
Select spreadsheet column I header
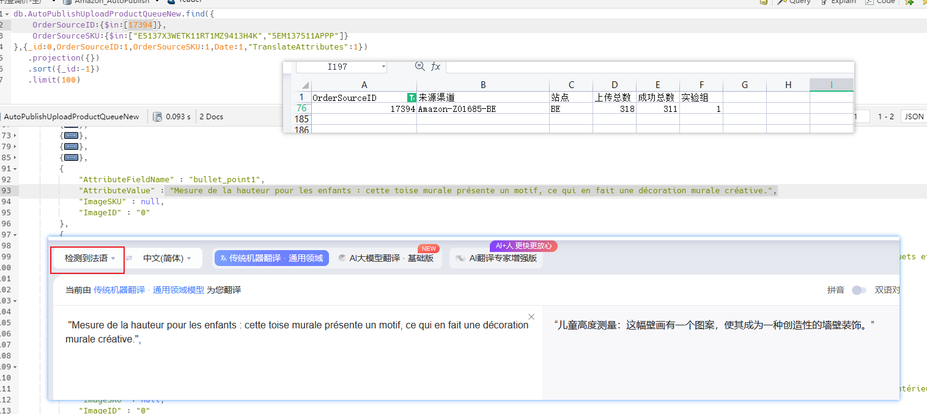[831, 85]
